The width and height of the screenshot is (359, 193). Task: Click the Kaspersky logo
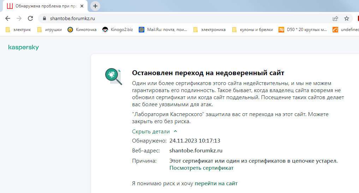(24, 47)
